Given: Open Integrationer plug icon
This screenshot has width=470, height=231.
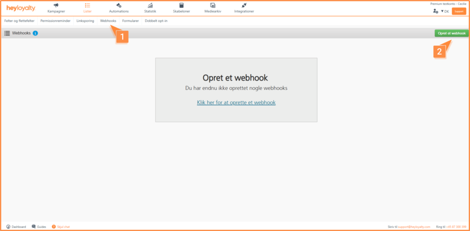Looking at the screenshot, I should pyautogui.click(x=244, y=5).
